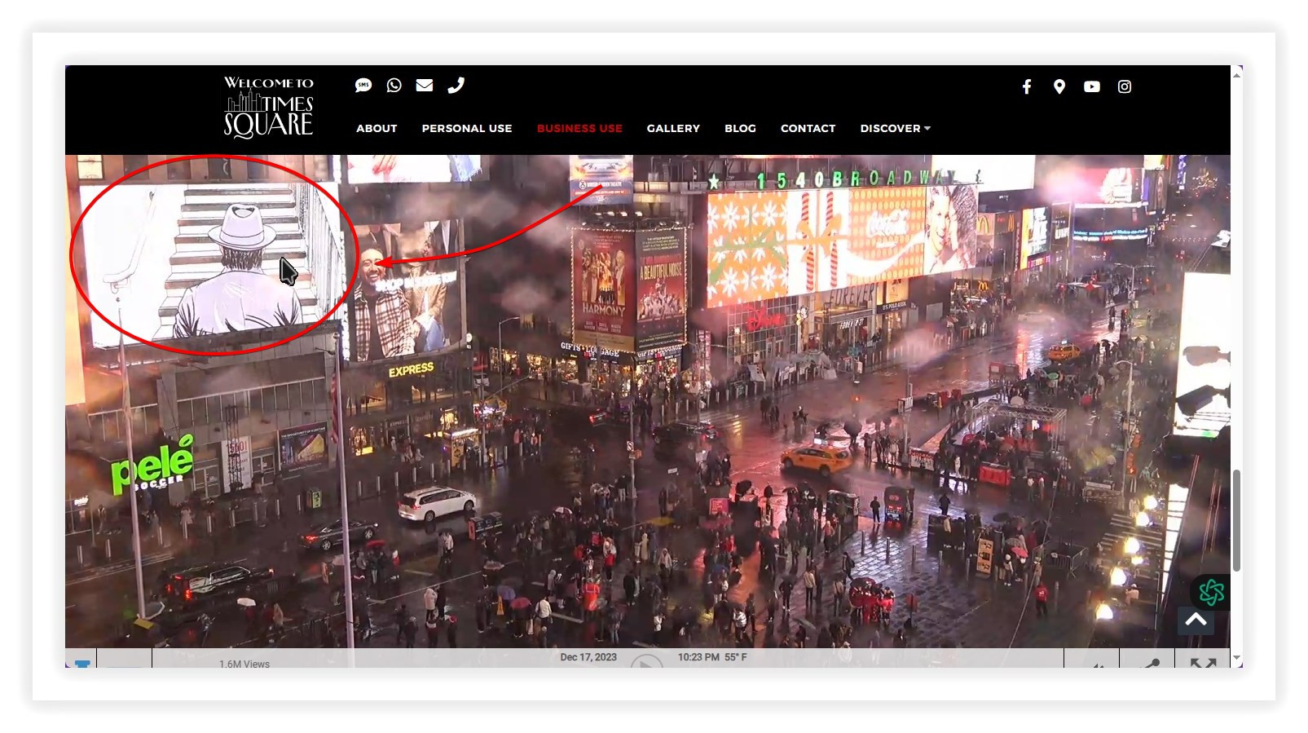Viewport: 1308px width, 733px height.
Task: Click the Dec 17, 2023 date
Action: (x=588, y=657)
